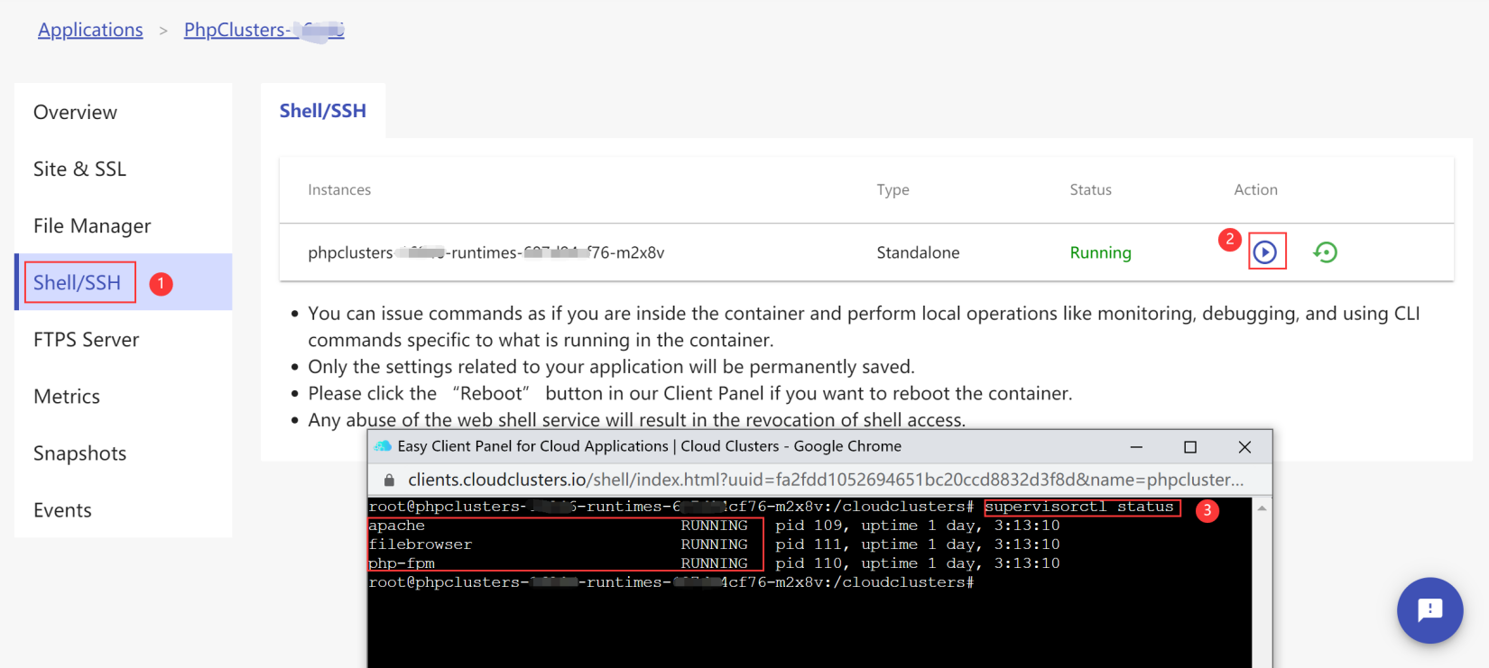Click the phpclusters runtimes instance name

click(x=486, y=252)
